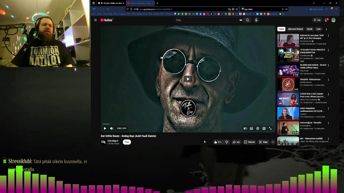344x193 pixels.
Task: Open the Yömyöhä - Kulttuuriruutu video thumbnail
Action: 288,84
